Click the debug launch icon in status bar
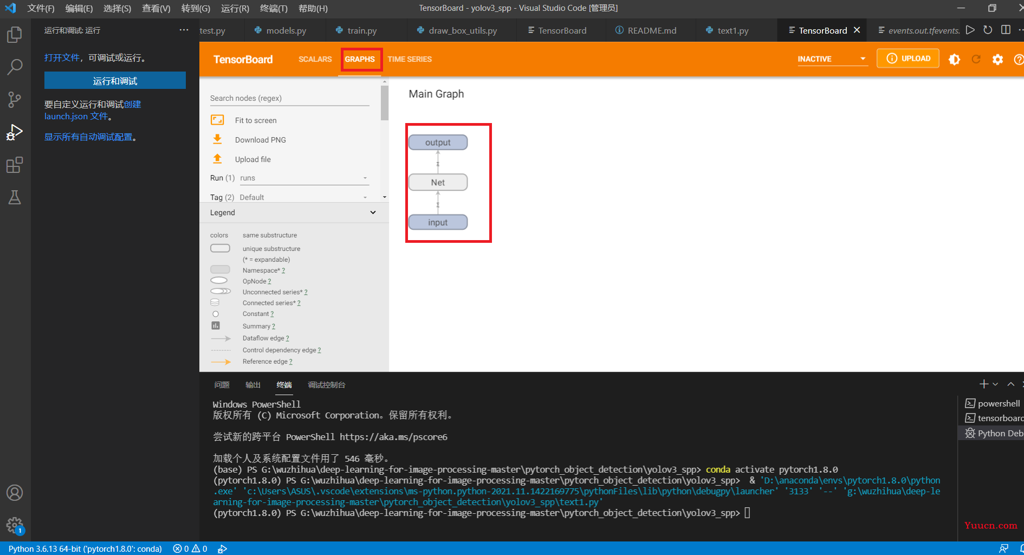Screen dimensions: 1024x555 click(222, 548)
